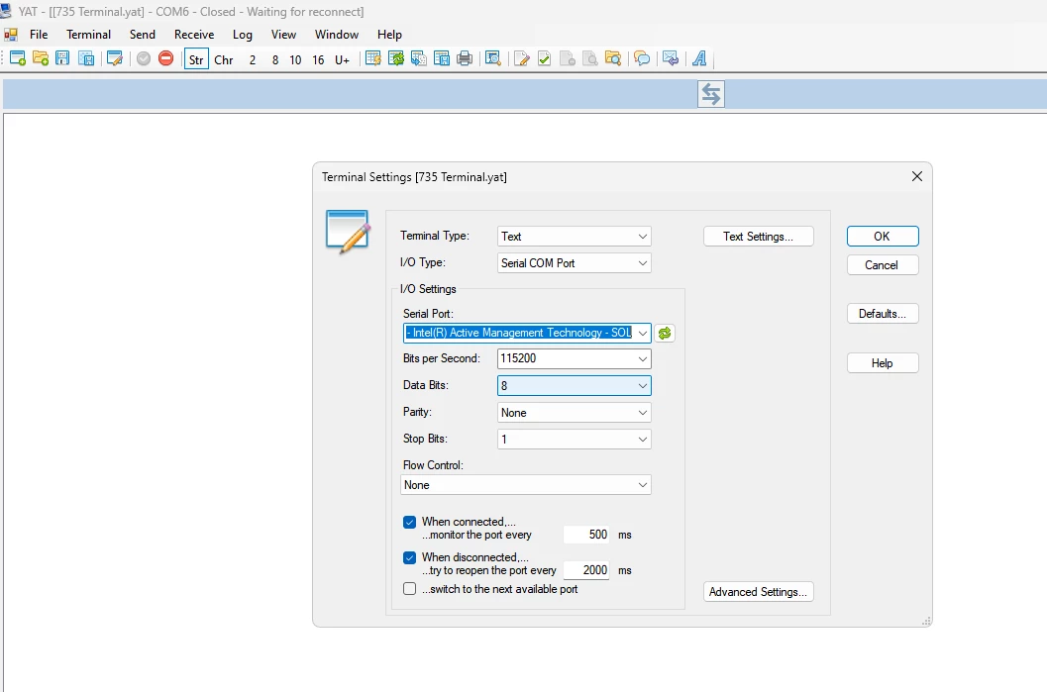Click the Save Workspace icon
Viewport: 1047px width, 692px height.
click(x=86, y=58)
